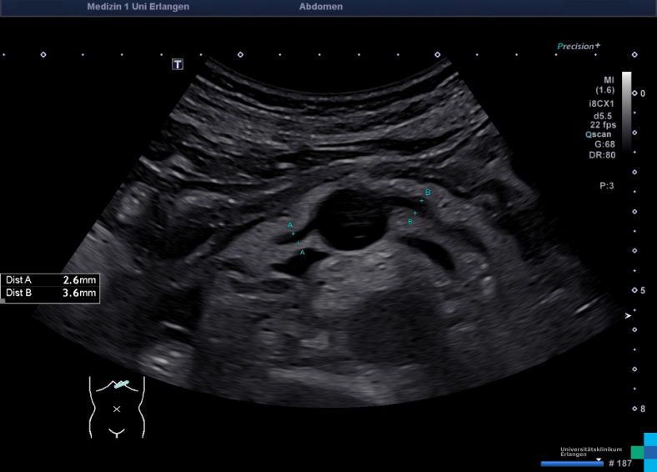The image size is (657, 472).
Task: Select the Dist B 3.6mm measurement row
Action: click(51, 294)
